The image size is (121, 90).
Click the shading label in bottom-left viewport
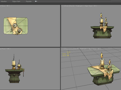click(5, 49)
